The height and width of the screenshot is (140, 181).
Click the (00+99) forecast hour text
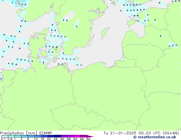(x=171, y=133)
